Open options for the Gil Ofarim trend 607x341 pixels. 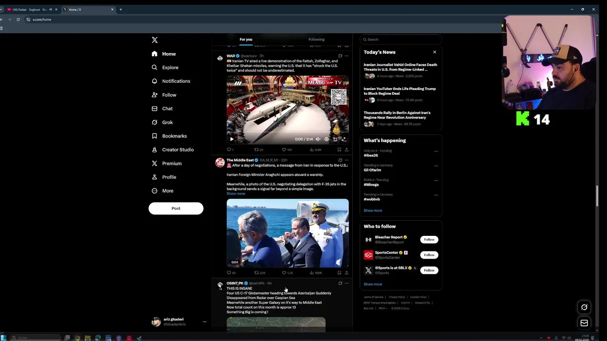[x=436, y=166]
